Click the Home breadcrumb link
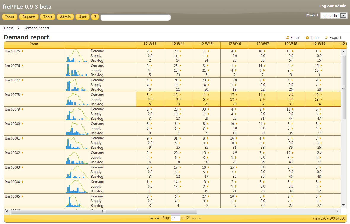The width and height of the screenshot is (350, 224). [9, 28]
